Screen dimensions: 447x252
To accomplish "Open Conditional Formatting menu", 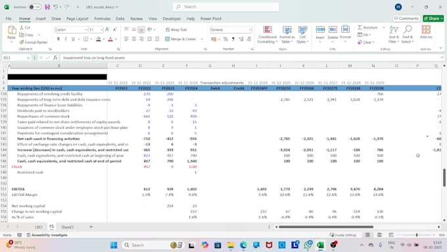I will click(267, 35).
